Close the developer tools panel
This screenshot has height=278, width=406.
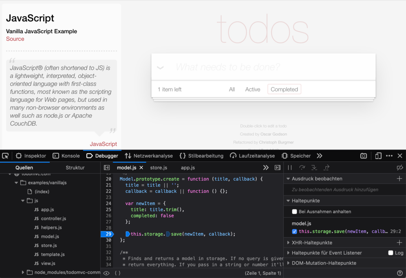pos(400,156)
